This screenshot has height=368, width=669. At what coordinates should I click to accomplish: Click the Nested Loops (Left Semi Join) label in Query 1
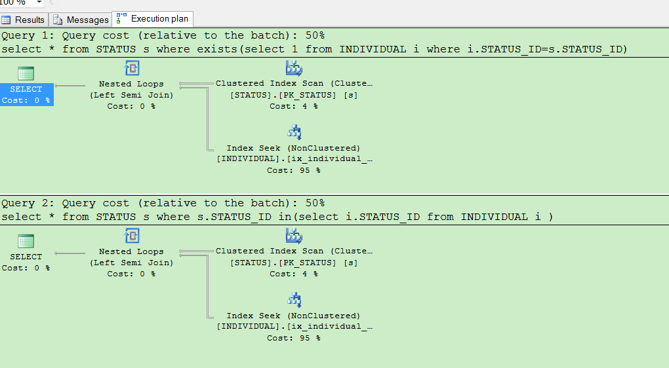(x=131, y=90)
